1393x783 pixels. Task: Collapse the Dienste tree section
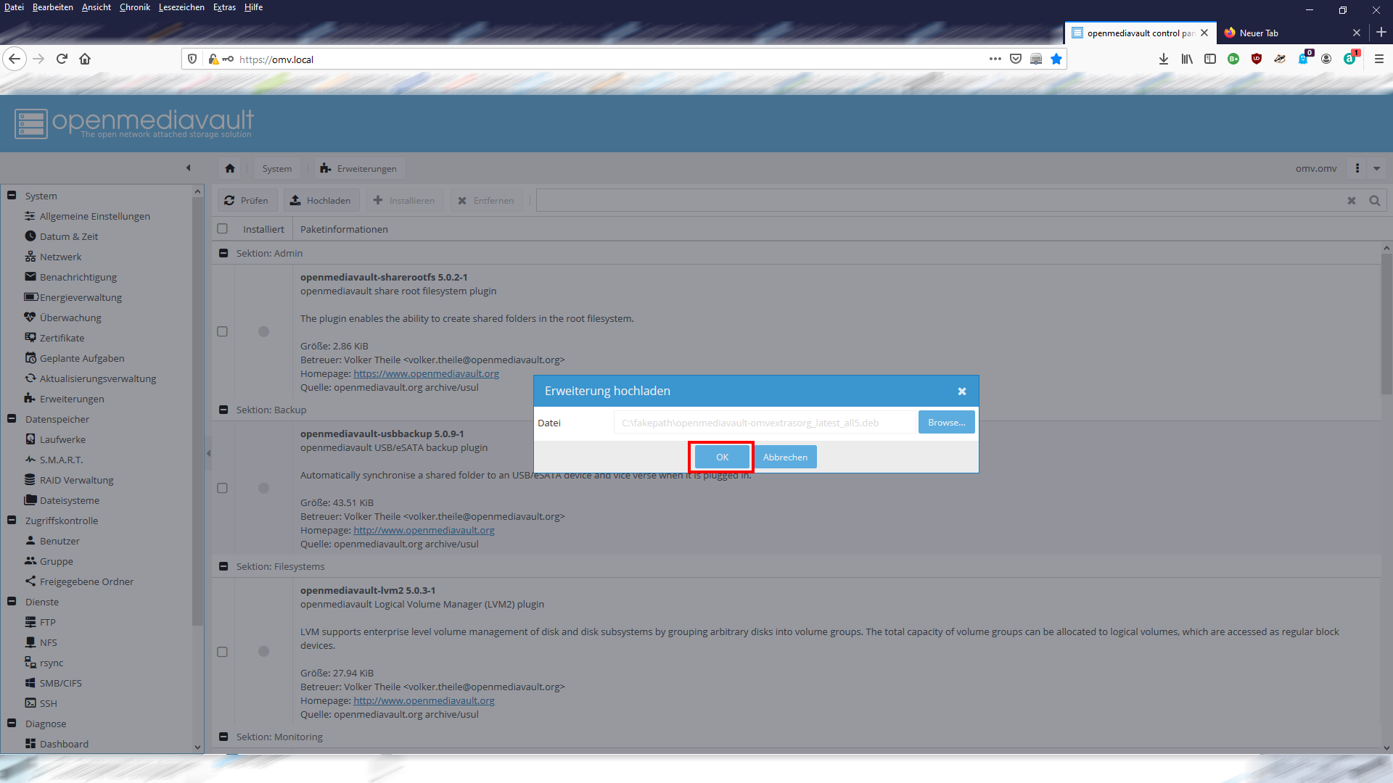[12, 602]
